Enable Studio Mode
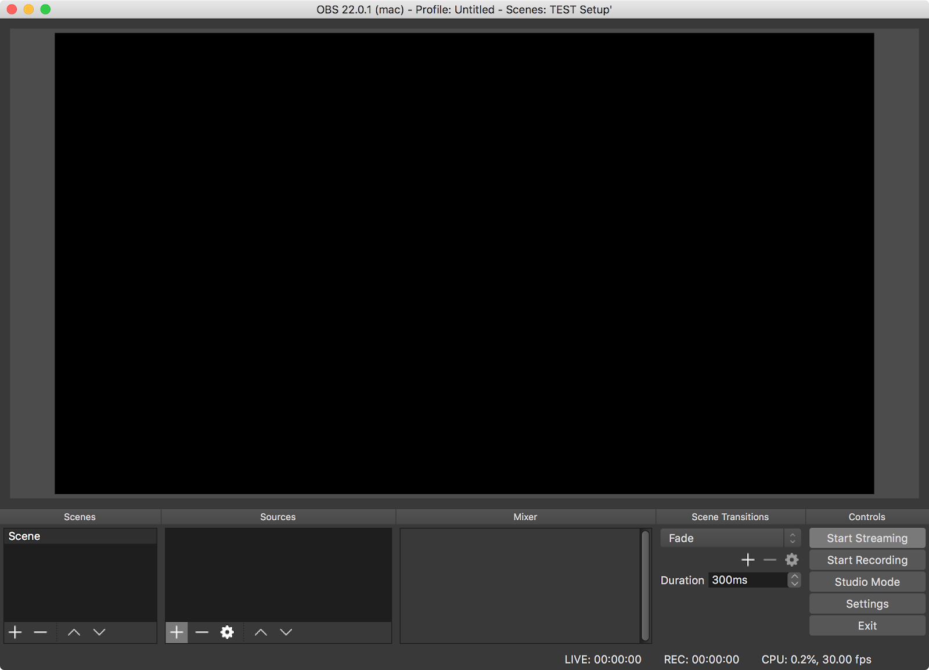 point(867,582)
